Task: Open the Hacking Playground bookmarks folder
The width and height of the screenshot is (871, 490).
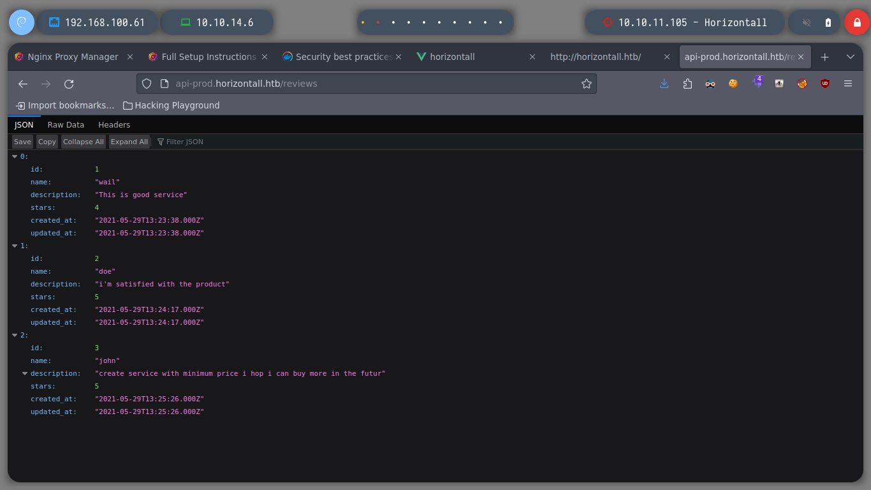Action: click(x=171, y=105)
